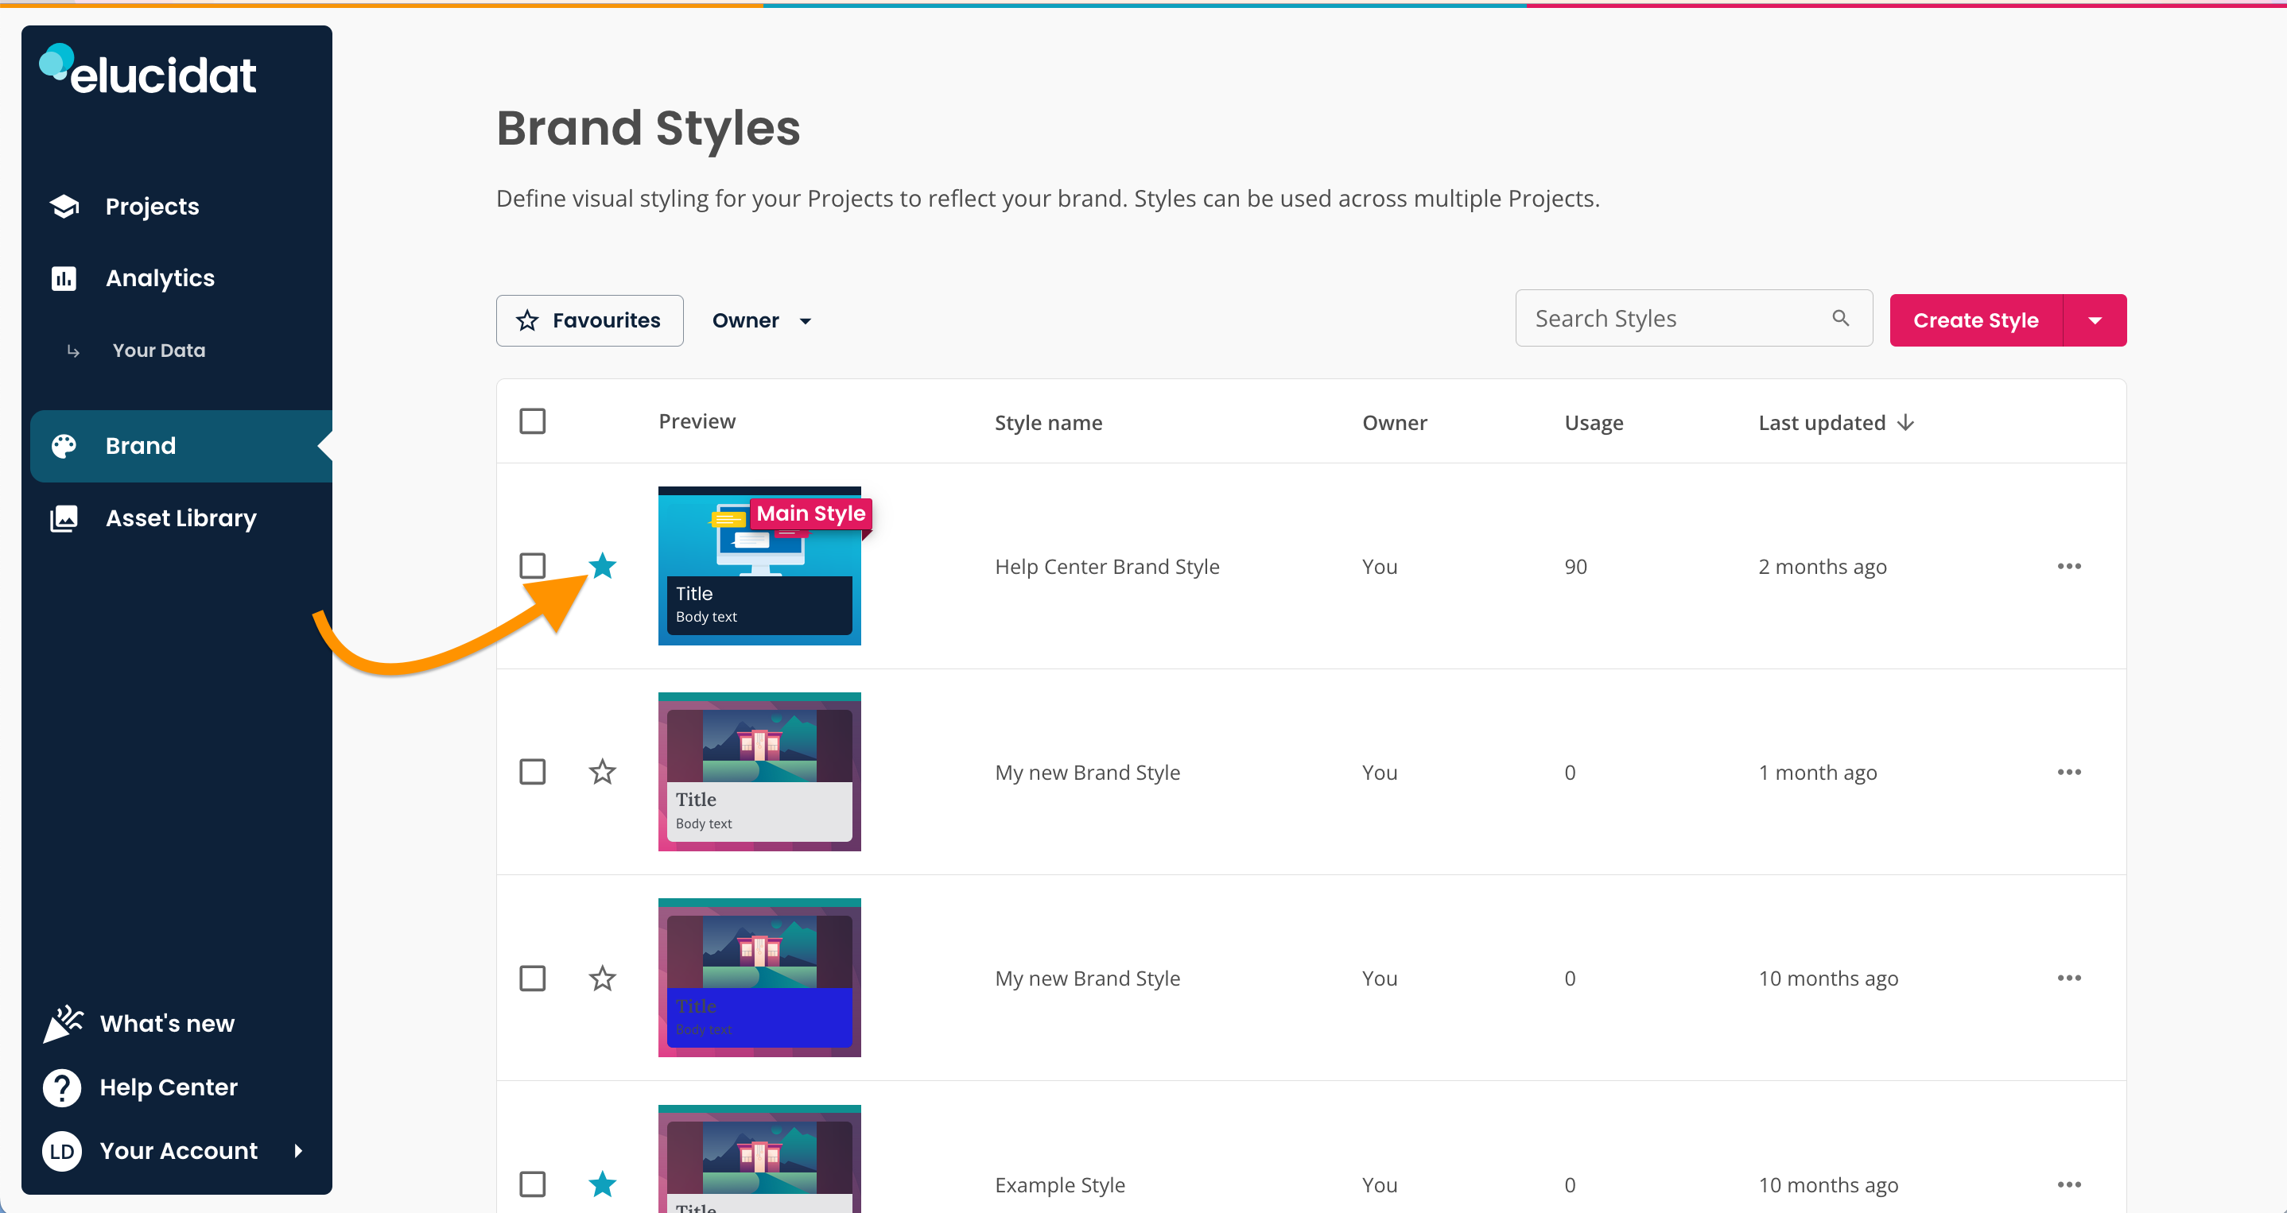Click '2 months ago' timestamp
The width and height of the screenshot is (2287, 1213).
pos(1823,566)
